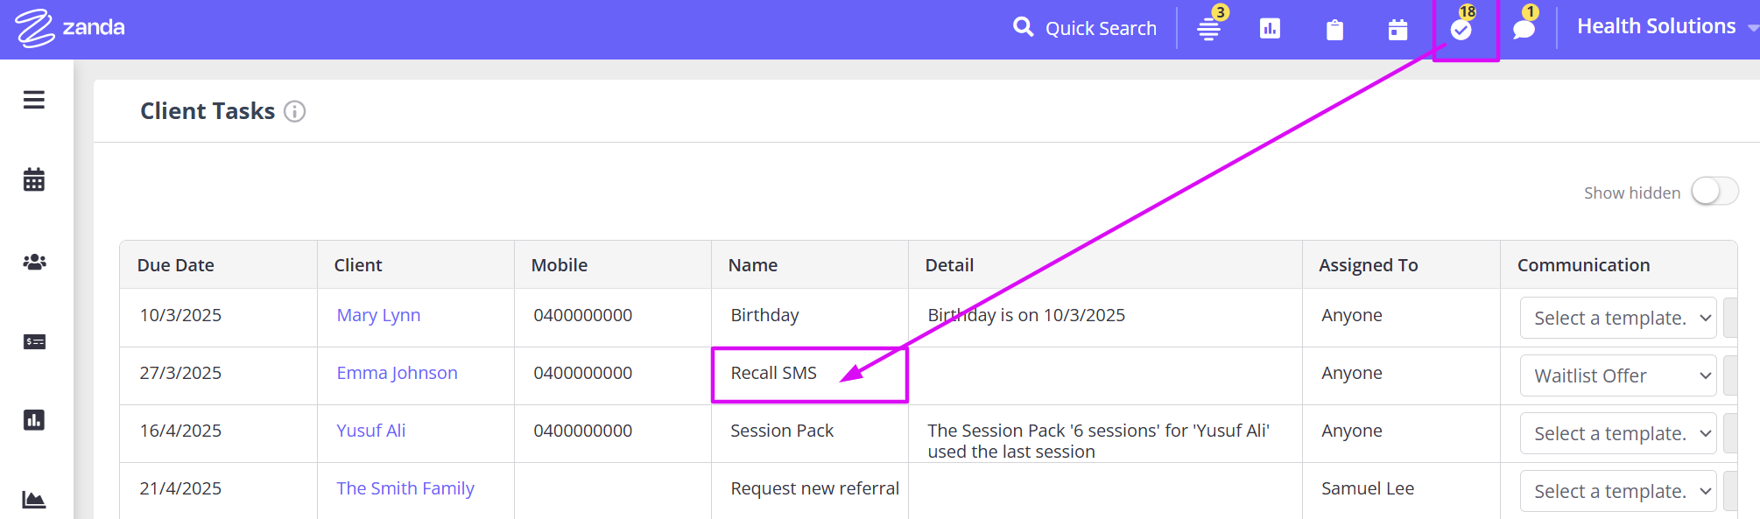Open template dropdown for Mary Lynn
Image resolution: width=1760 pixels, height=519 pixels.
[x=1617, y=318]
